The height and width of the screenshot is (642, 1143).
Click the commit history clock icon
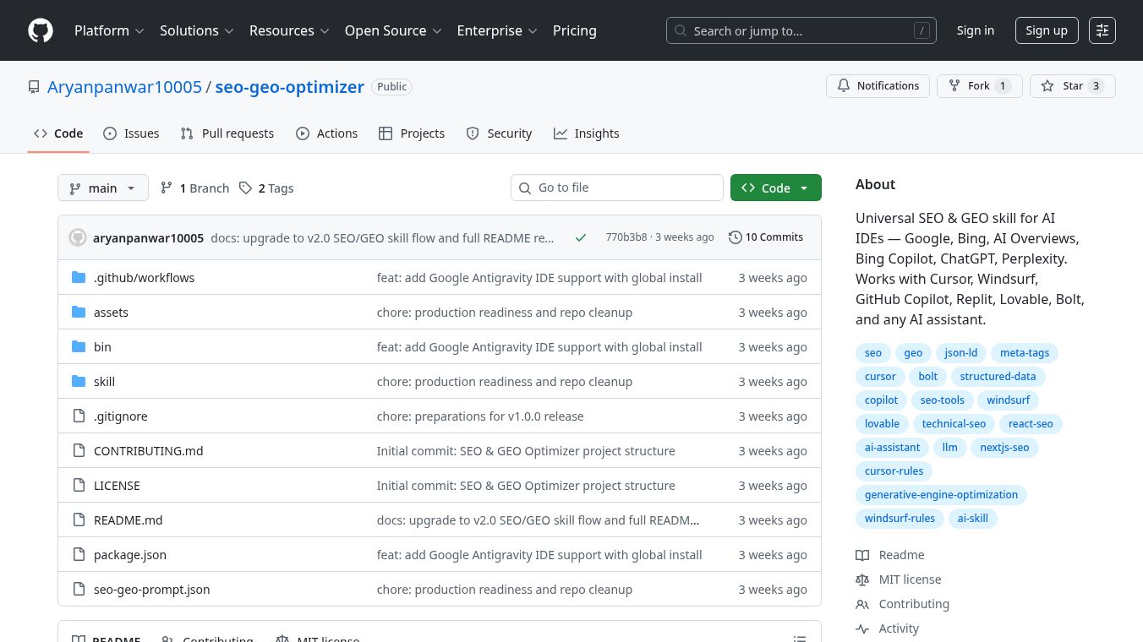pos(735,237)
